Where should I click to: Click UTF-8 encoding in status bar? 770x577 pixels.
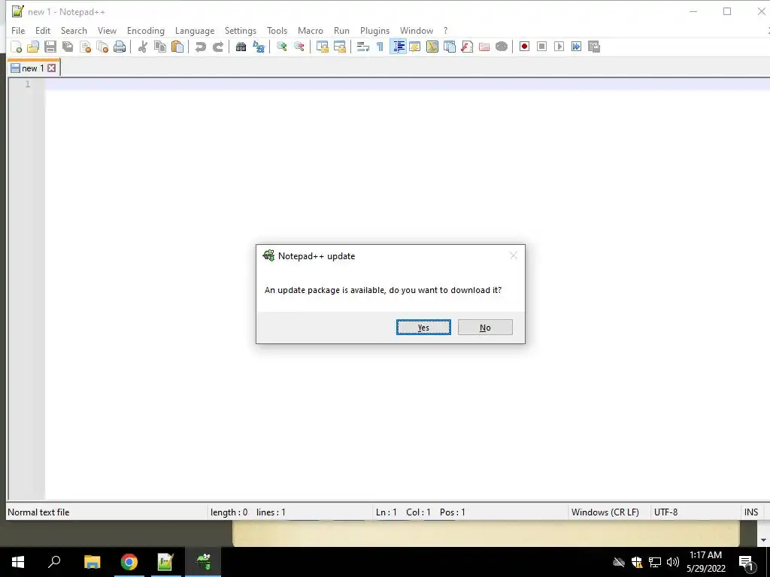666,512
